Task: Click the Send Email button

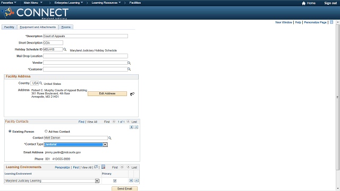Action: 125,189
